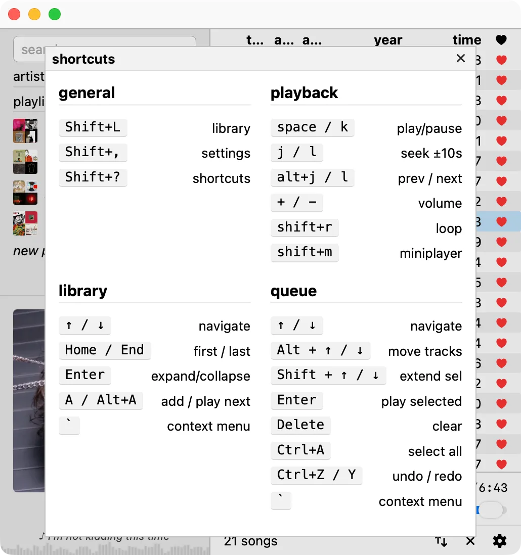Click the 'playback' section heading
Image resolution: width=521 pixels, height=555 pixels.
pos(304,92)
